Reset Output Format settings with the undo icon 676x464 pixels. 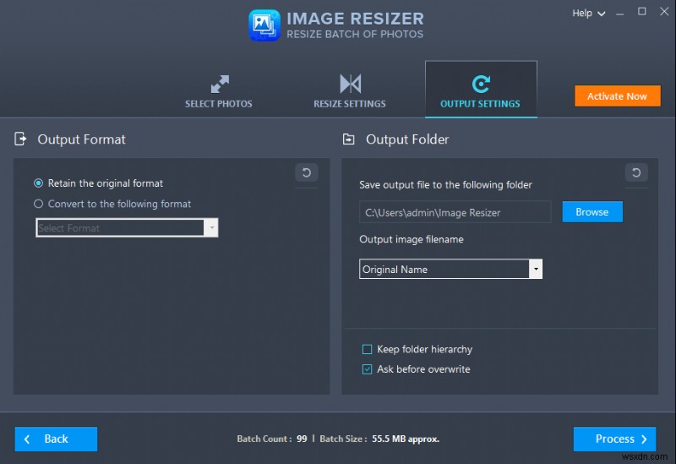pos(307,172)
